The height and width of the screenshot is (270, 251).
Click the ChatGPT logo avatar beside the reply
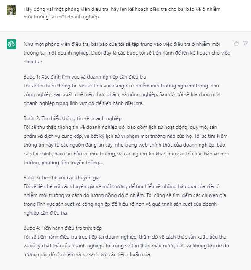click(x=11, y=44)
